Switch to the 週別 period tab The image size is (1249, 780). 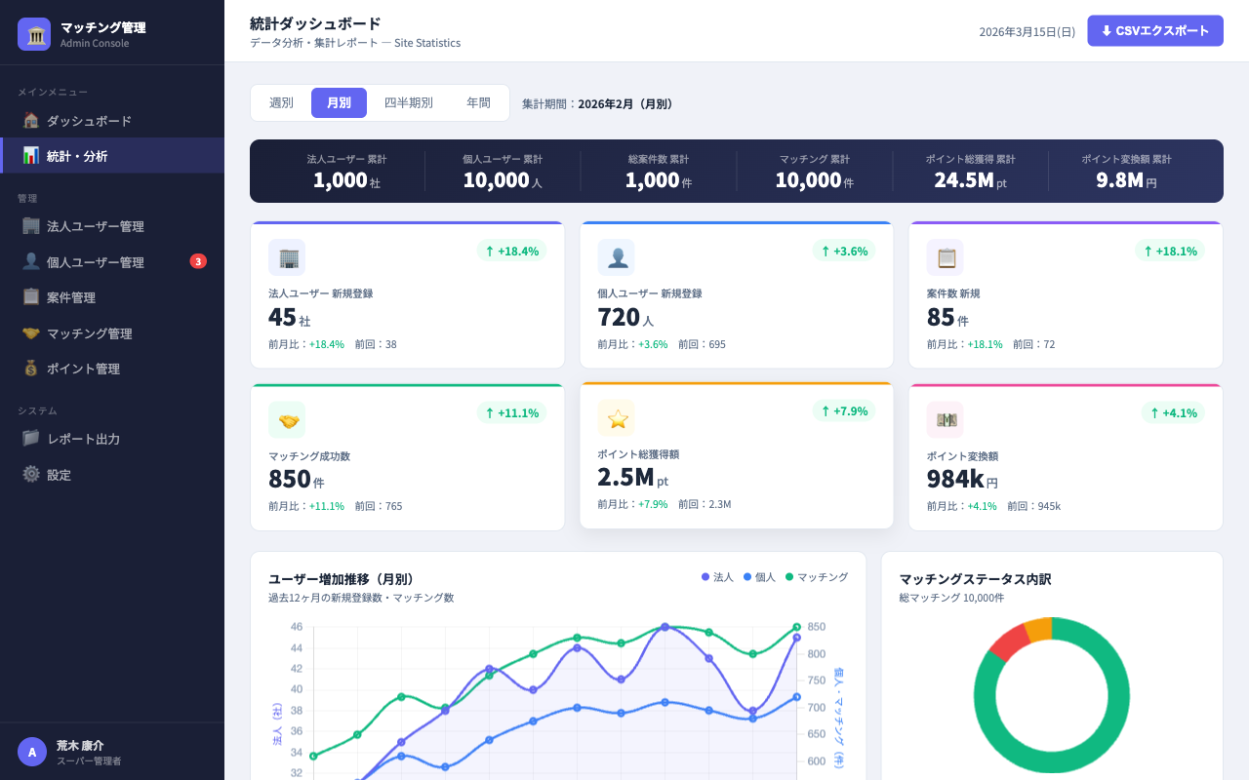point(281,102)
